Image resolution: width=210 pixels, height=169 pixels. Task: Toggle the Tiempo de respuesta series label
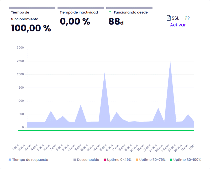[30, 160]
